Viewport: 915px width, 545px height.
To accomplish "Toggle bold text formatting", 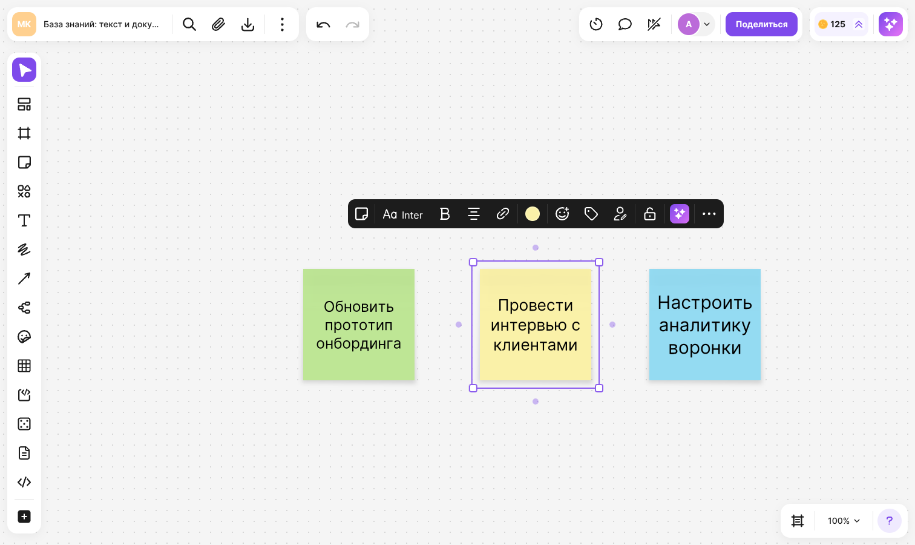I will pyautogui.click(x=445, y=214).
